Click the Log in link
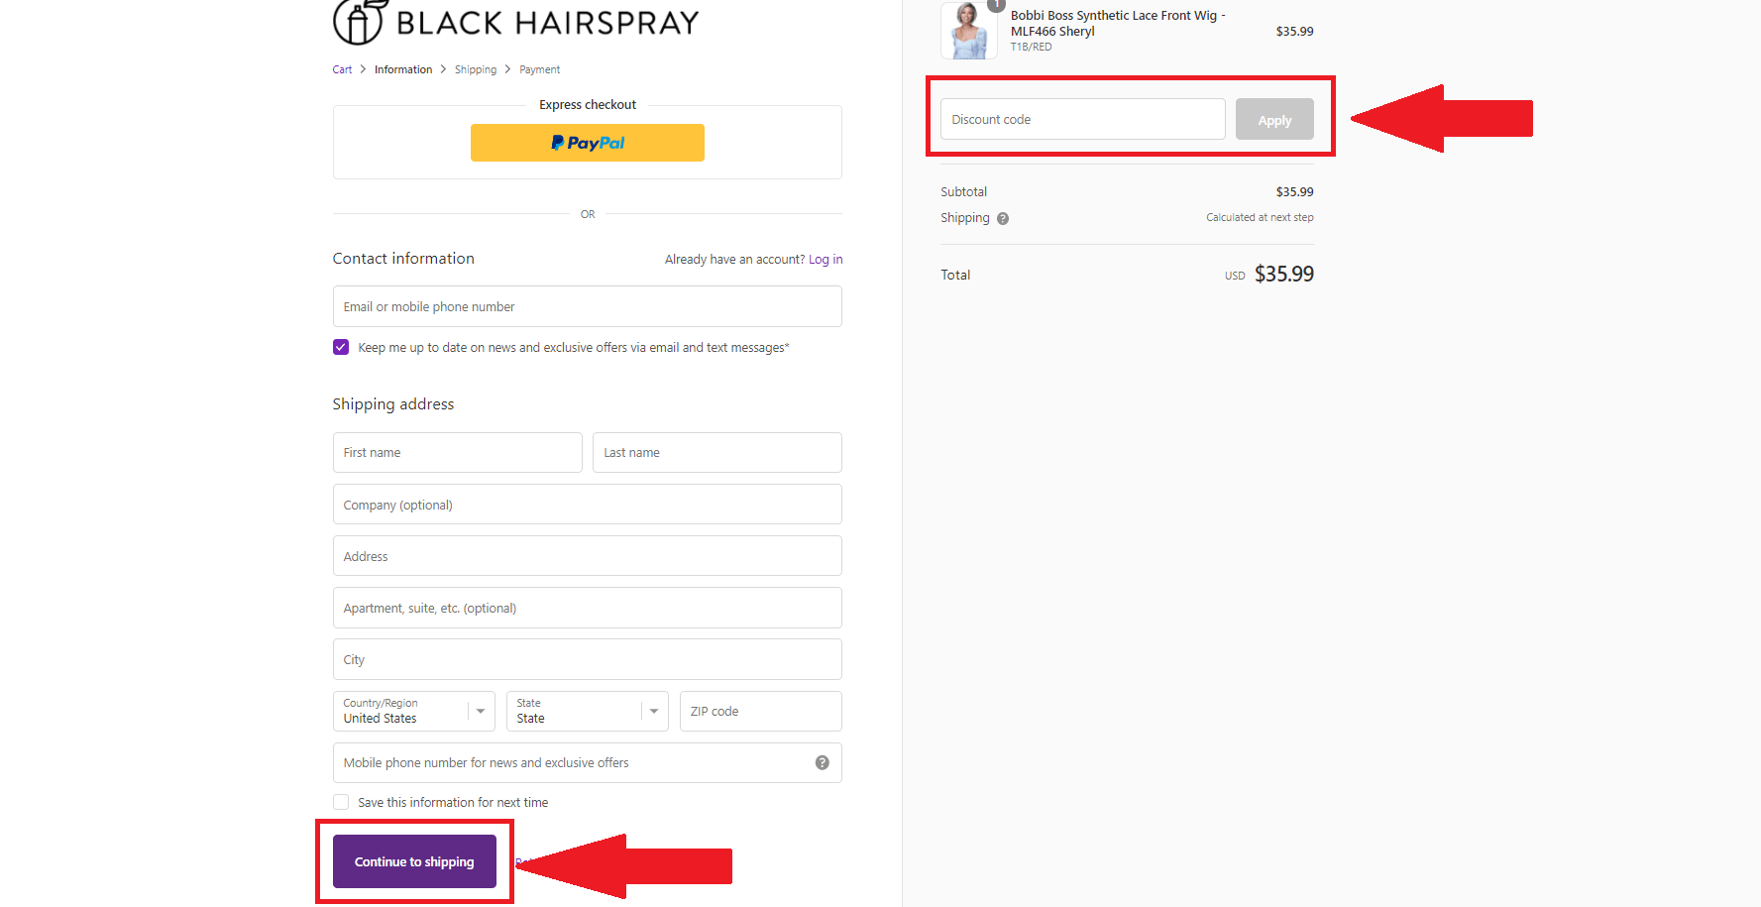Viewport: 1761px width, 907px height. 825,260
